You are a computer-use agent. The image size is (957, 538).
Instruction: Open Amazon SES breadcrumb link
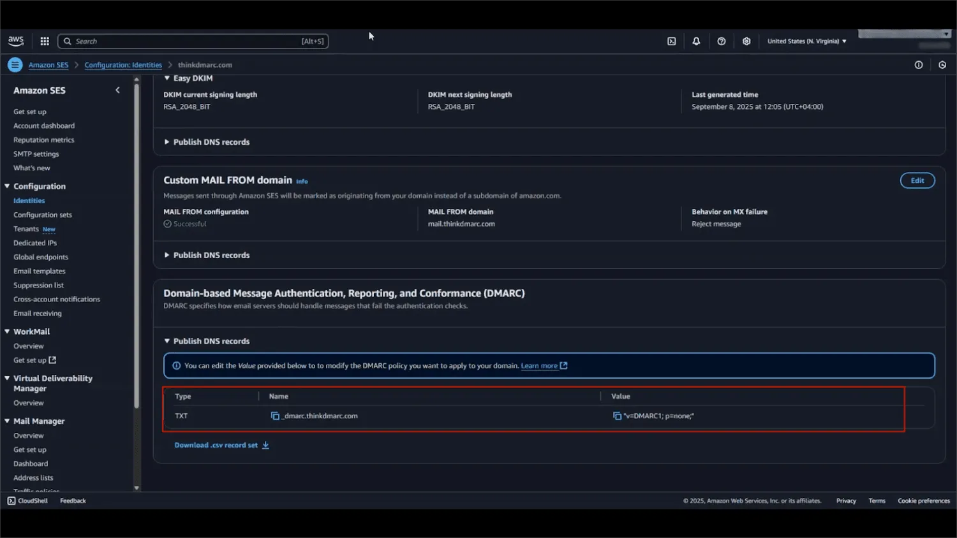48,65
